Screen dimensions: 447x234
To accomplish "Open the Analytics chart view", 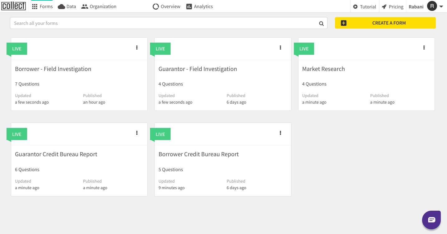I will pos(200,7).
